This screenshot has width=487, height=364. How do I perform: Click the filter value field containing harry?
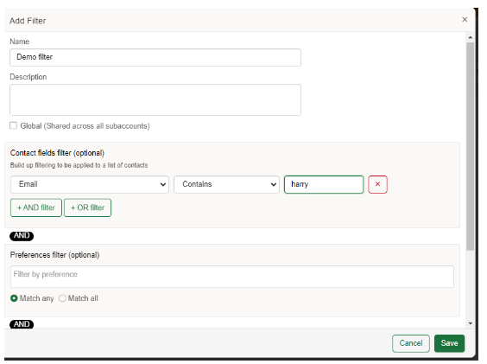(324, 184)
